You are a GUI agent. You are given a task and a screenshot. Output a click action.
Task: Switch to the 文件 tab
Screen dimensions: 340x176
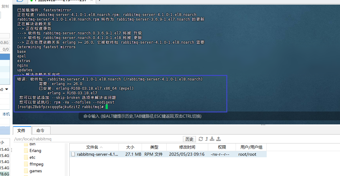(22, 131)
